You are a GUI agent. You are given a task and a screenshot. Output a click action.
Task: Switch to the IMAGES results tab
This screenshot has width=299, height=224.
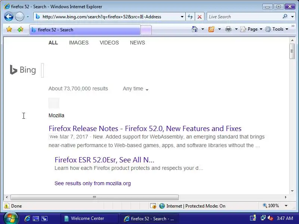point(78,43)
